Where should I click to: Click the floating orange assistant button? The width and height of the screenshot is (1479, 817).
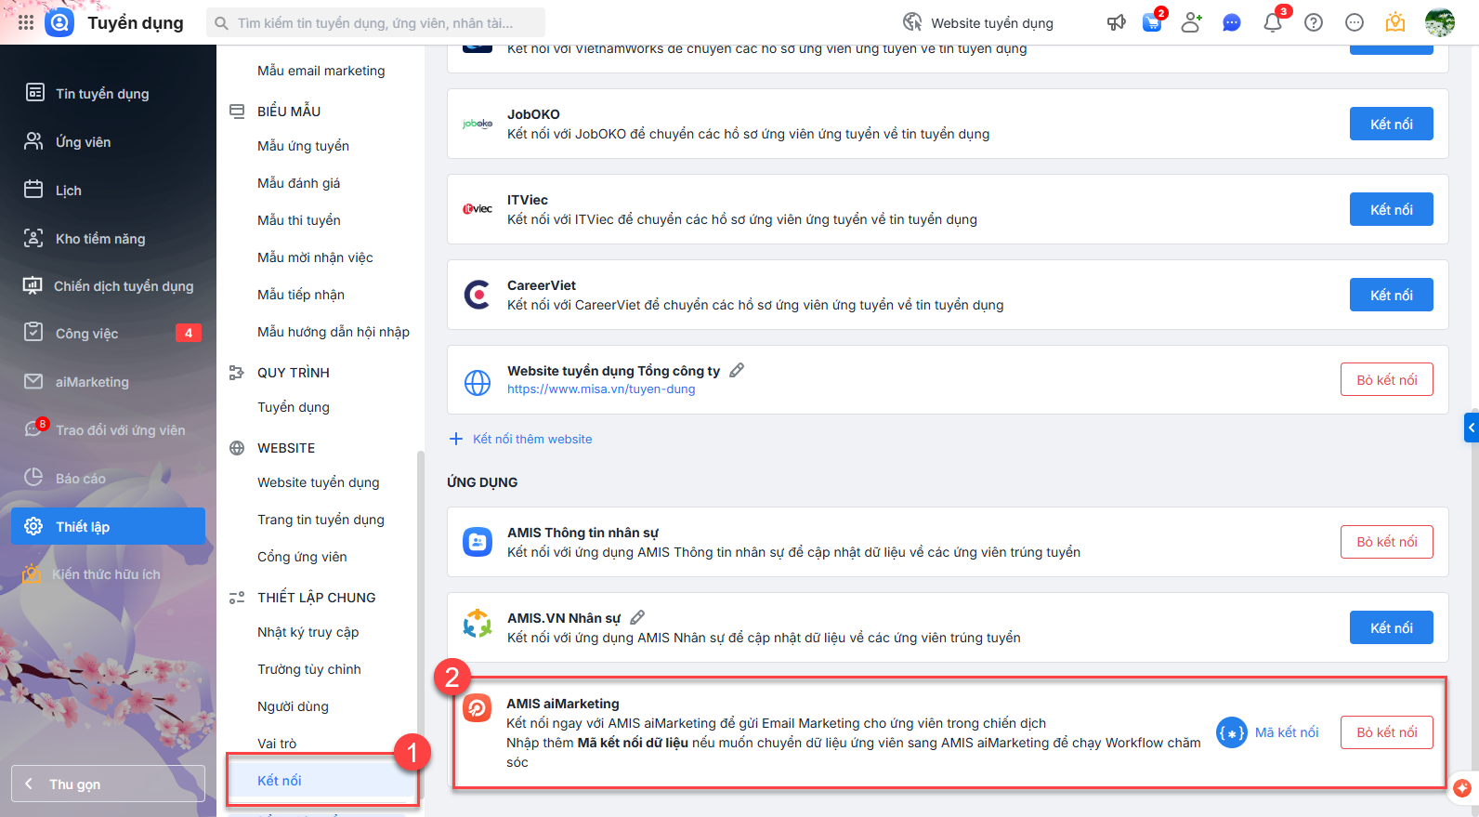(x=1462, y=788)
